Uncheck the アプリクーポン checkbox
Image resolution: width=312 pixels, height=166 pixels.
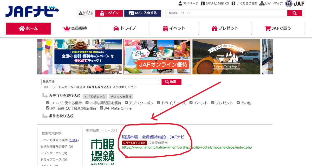[x=126, y=102]
